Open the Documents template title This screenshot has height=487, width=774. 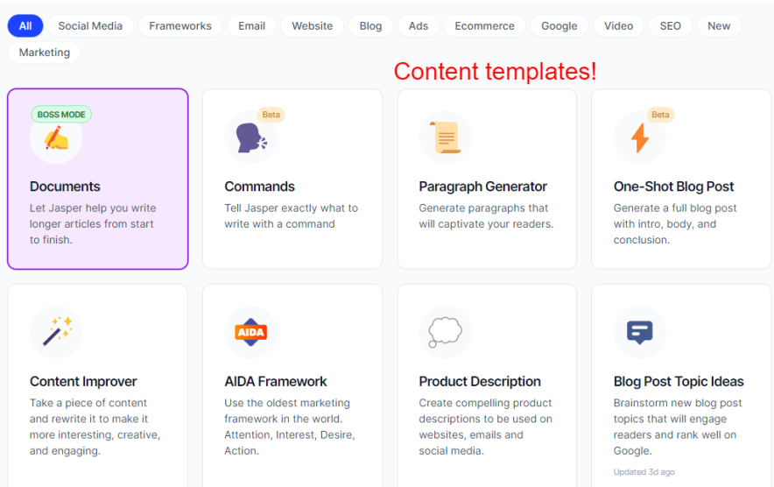click(x=65, y=187)
